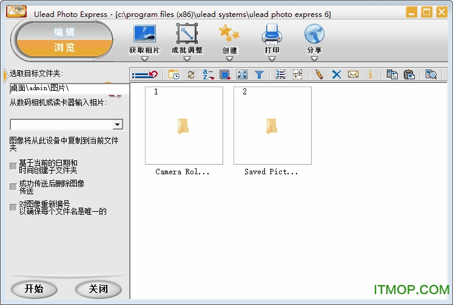Click the full screen view icon

242,74
